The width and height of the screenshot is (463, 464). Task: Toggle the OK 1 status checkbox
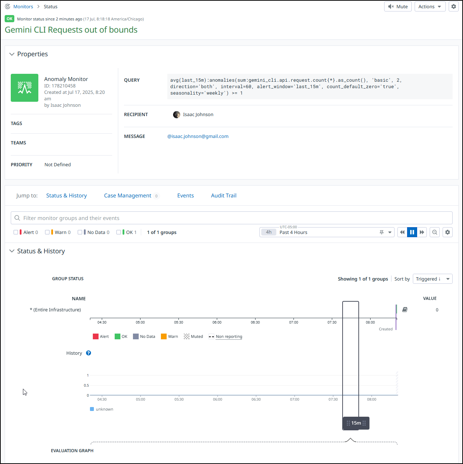(119, 232)
